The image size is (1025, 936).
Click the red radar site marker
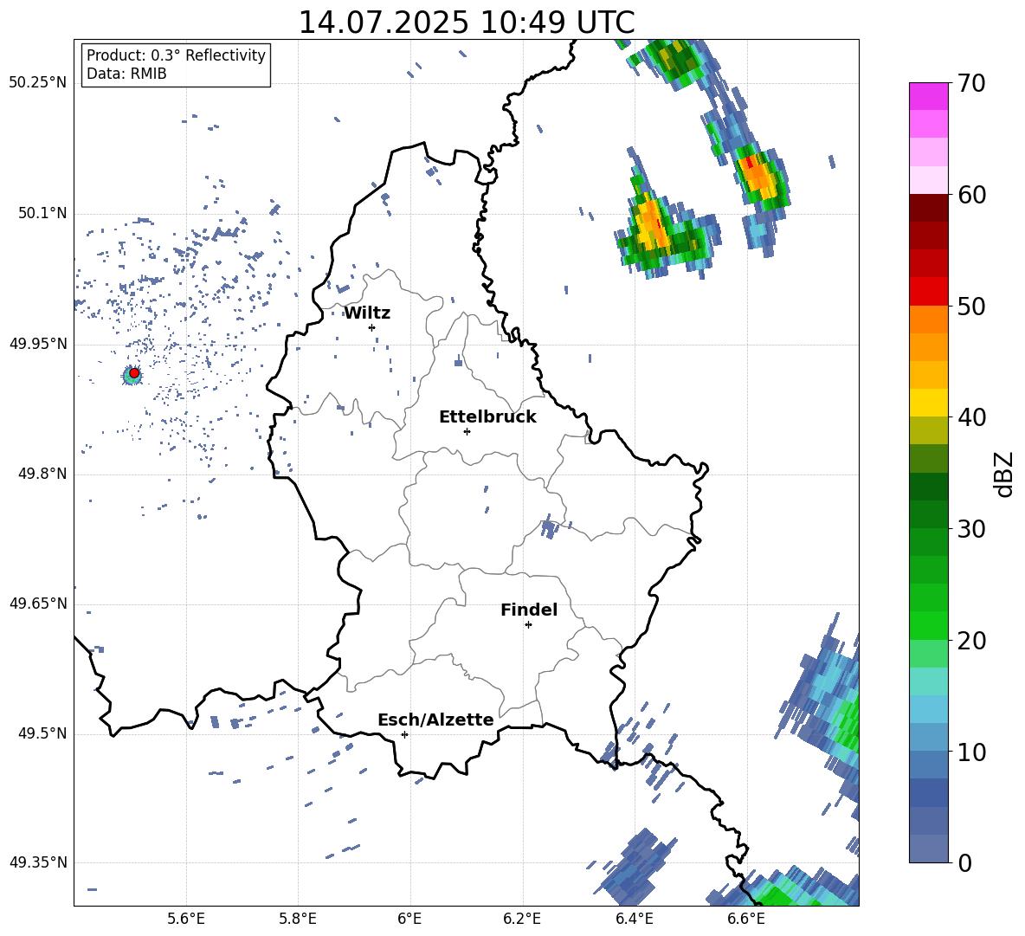[x=134, y=373]
